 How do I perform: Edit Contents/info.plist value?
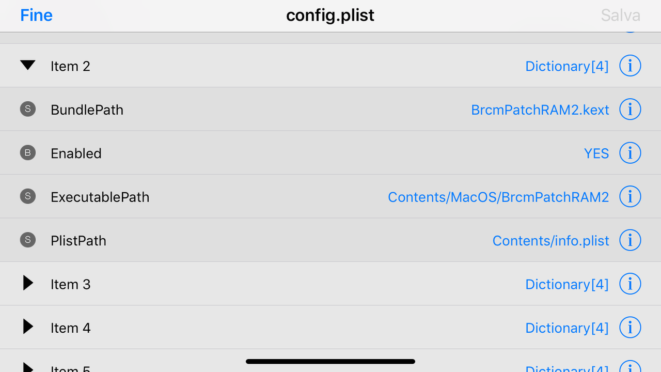coord(550,241)
